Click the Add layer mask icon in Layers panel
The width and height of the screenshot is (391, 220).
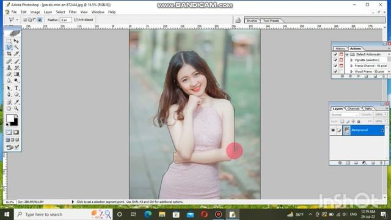[348, 163]
